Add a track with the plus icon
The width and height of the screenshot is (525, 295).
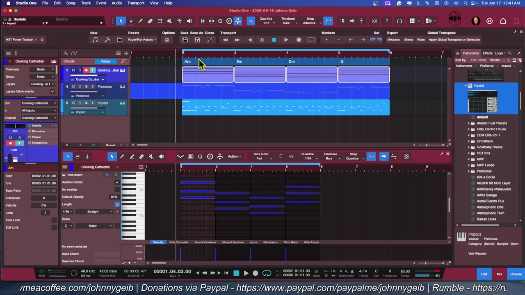point(126,53)
